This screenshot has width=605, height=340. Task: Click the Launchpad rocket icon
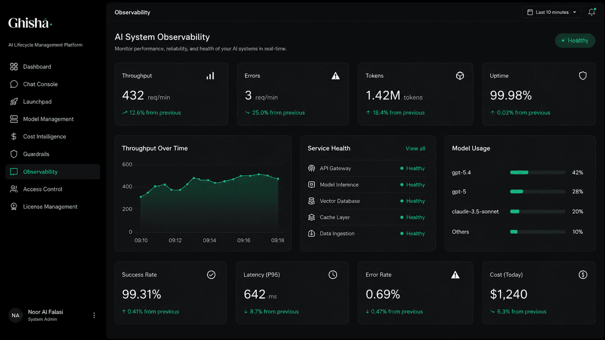click(14, 102)
